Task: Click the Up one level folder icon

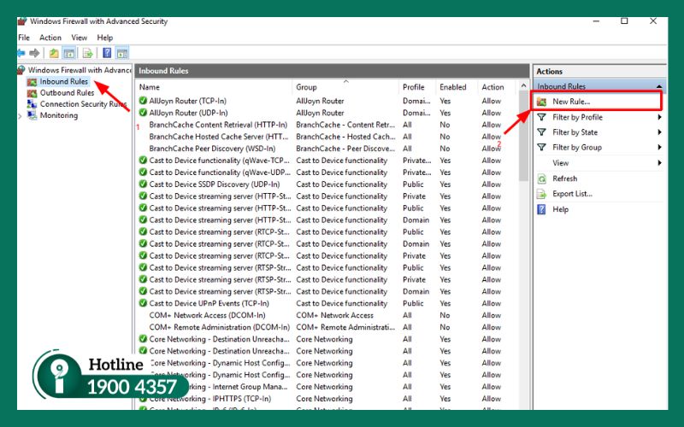Action: tap(54, 53)
